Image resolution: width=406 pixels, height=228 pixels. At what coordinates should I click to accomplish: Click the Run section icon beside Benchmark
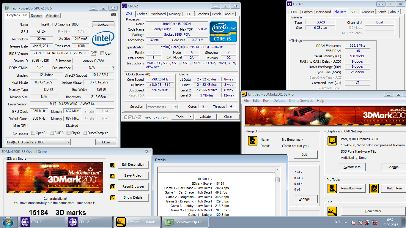332,211
